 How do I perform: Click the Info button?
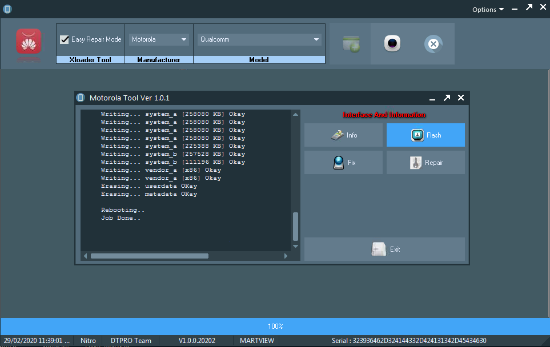coord(343,135)
